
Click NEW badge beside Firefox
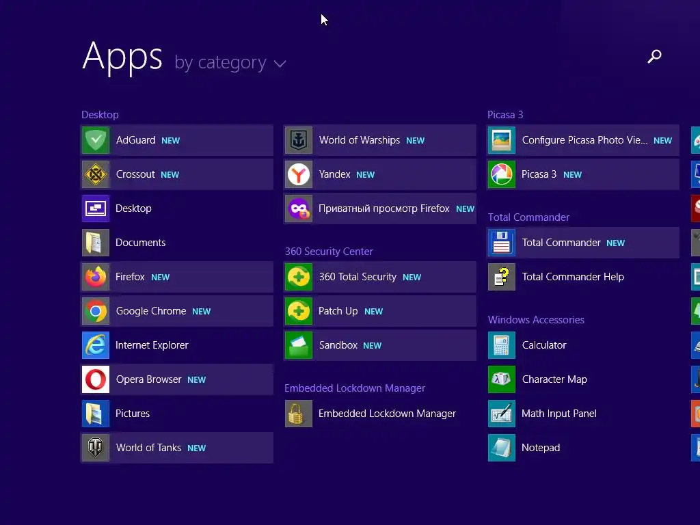160,278
